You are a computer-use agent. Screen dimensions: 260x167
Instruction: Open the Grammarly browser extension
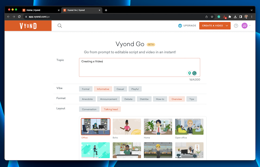[219, 17]
